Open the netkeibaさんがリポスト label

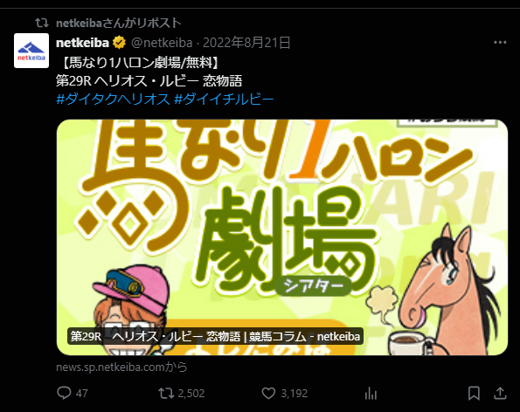pos(118,23)
